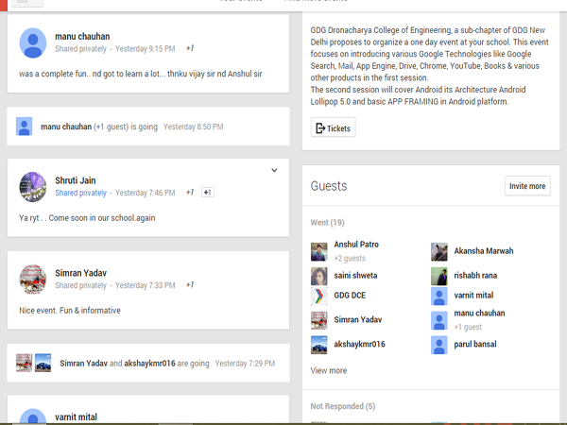This screenshot has height=425, width=567.
Task: Open akshaykmr016 name in guest list
Action: (x=359, y=344)
